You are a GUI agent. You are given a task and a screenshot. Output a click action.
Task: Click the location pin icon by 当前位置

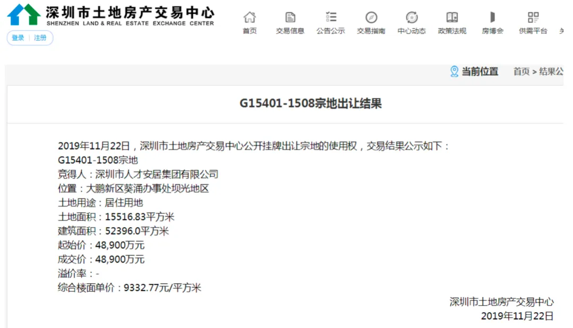coord(454,71)
